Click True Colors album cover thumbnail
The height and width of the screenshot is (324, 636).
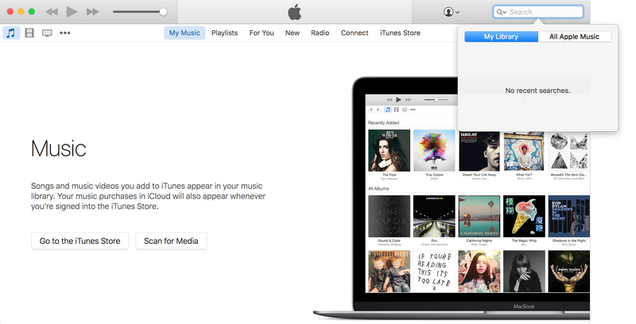[434, 150]
